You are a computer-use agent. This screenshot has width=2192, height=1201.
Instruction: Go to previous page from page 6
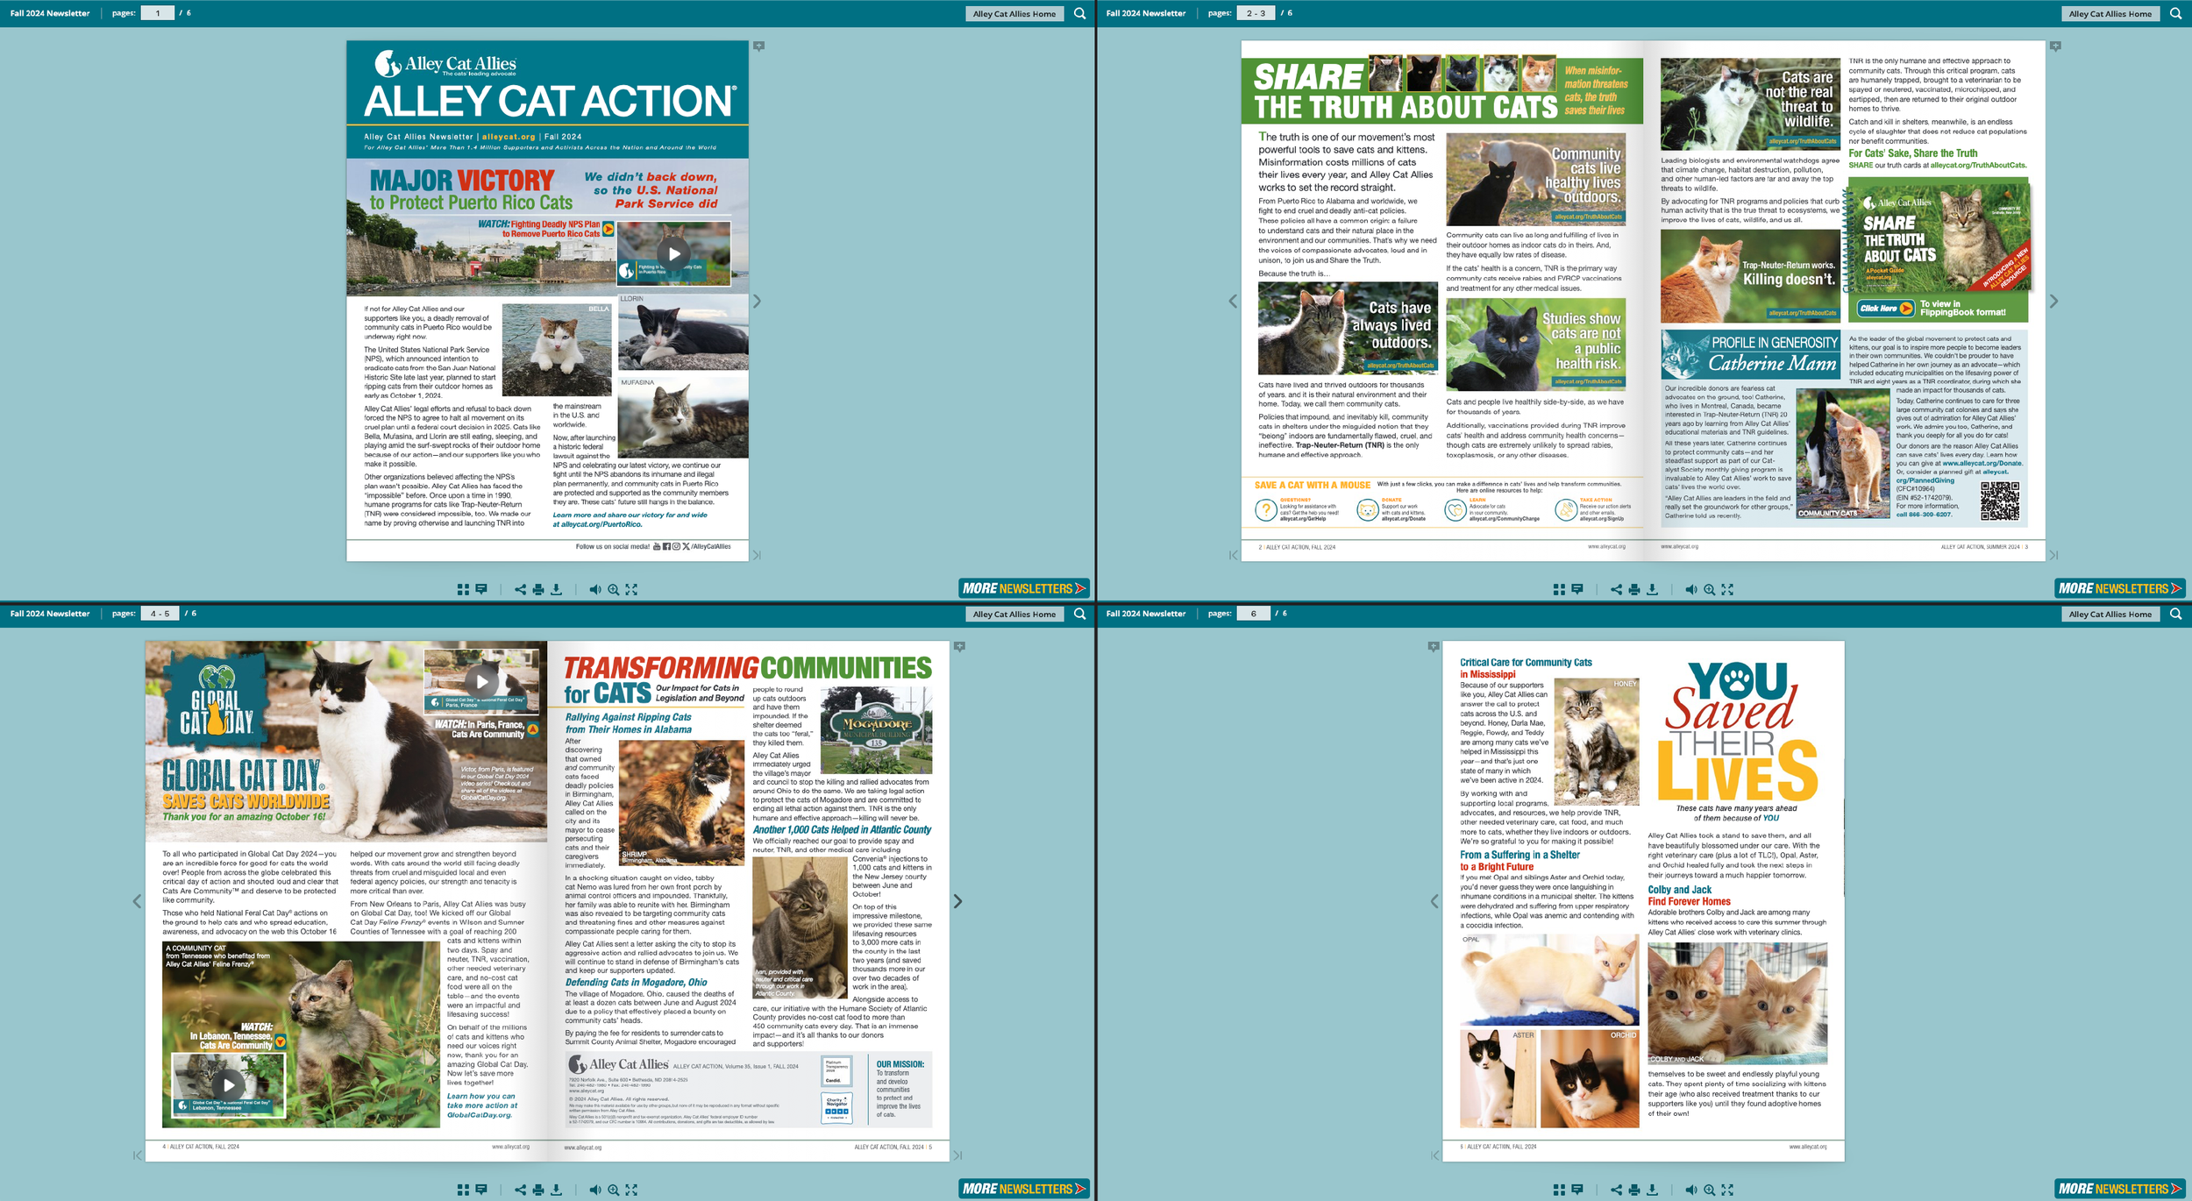1434,901
